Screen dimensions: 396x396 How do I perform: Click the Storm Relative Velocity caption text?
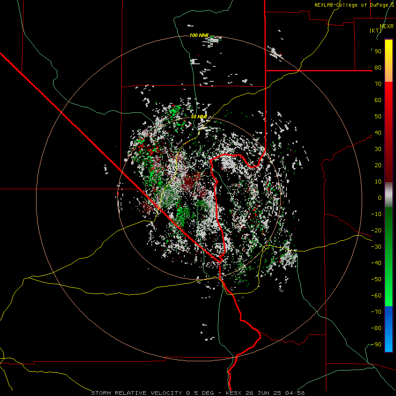(136, 393)
